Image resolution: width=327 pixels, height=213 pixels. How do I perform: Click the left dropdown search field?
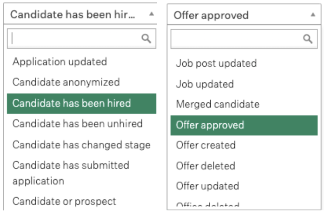coord(82,39)
